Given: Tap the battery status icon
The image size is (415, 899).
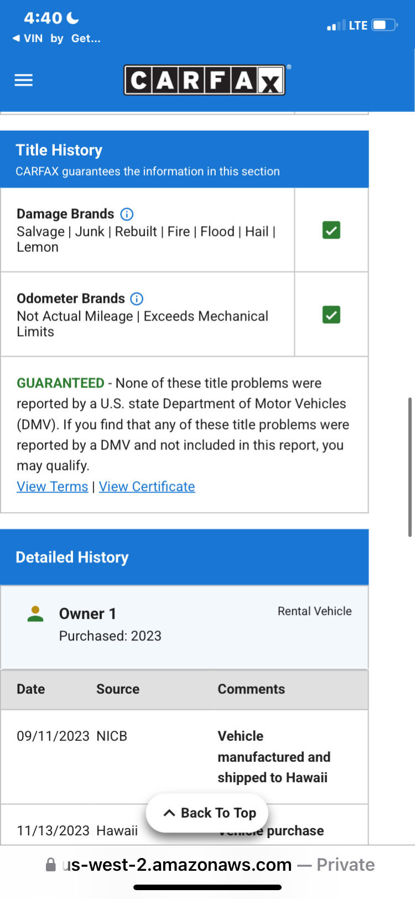Looking at the screenshot, I should (385, 25).
